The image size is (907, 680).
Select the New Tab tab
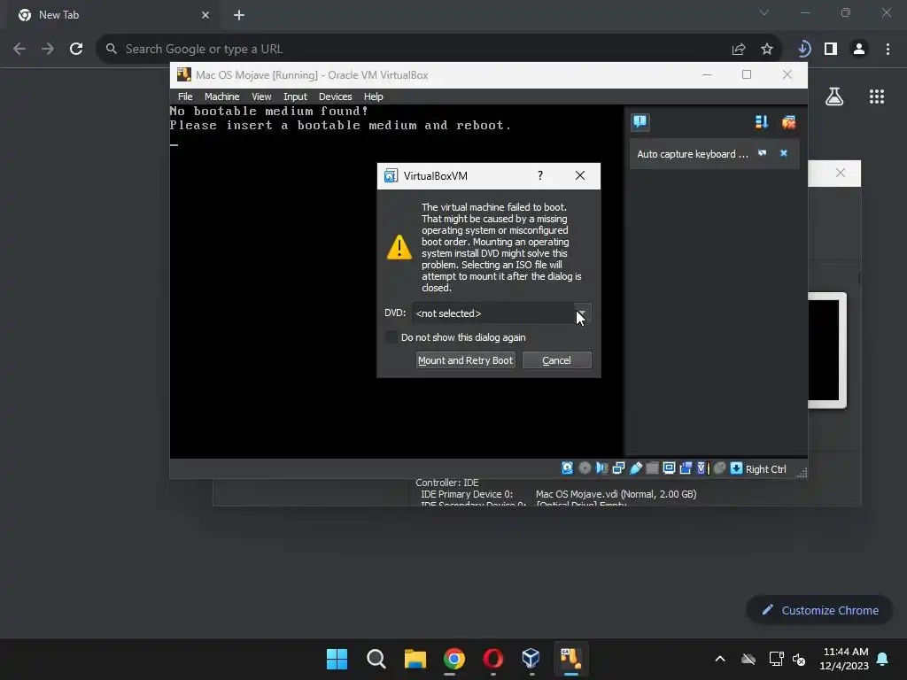point(112,16)
